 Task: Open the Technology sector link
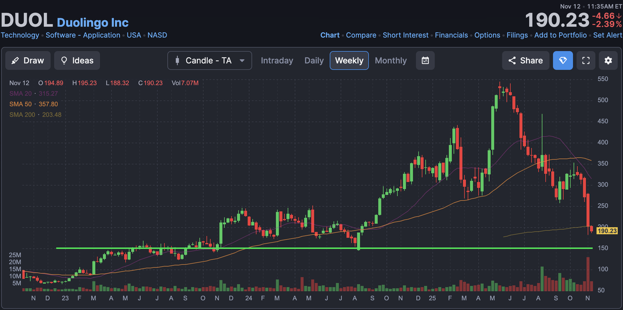[x=20, y=35]
